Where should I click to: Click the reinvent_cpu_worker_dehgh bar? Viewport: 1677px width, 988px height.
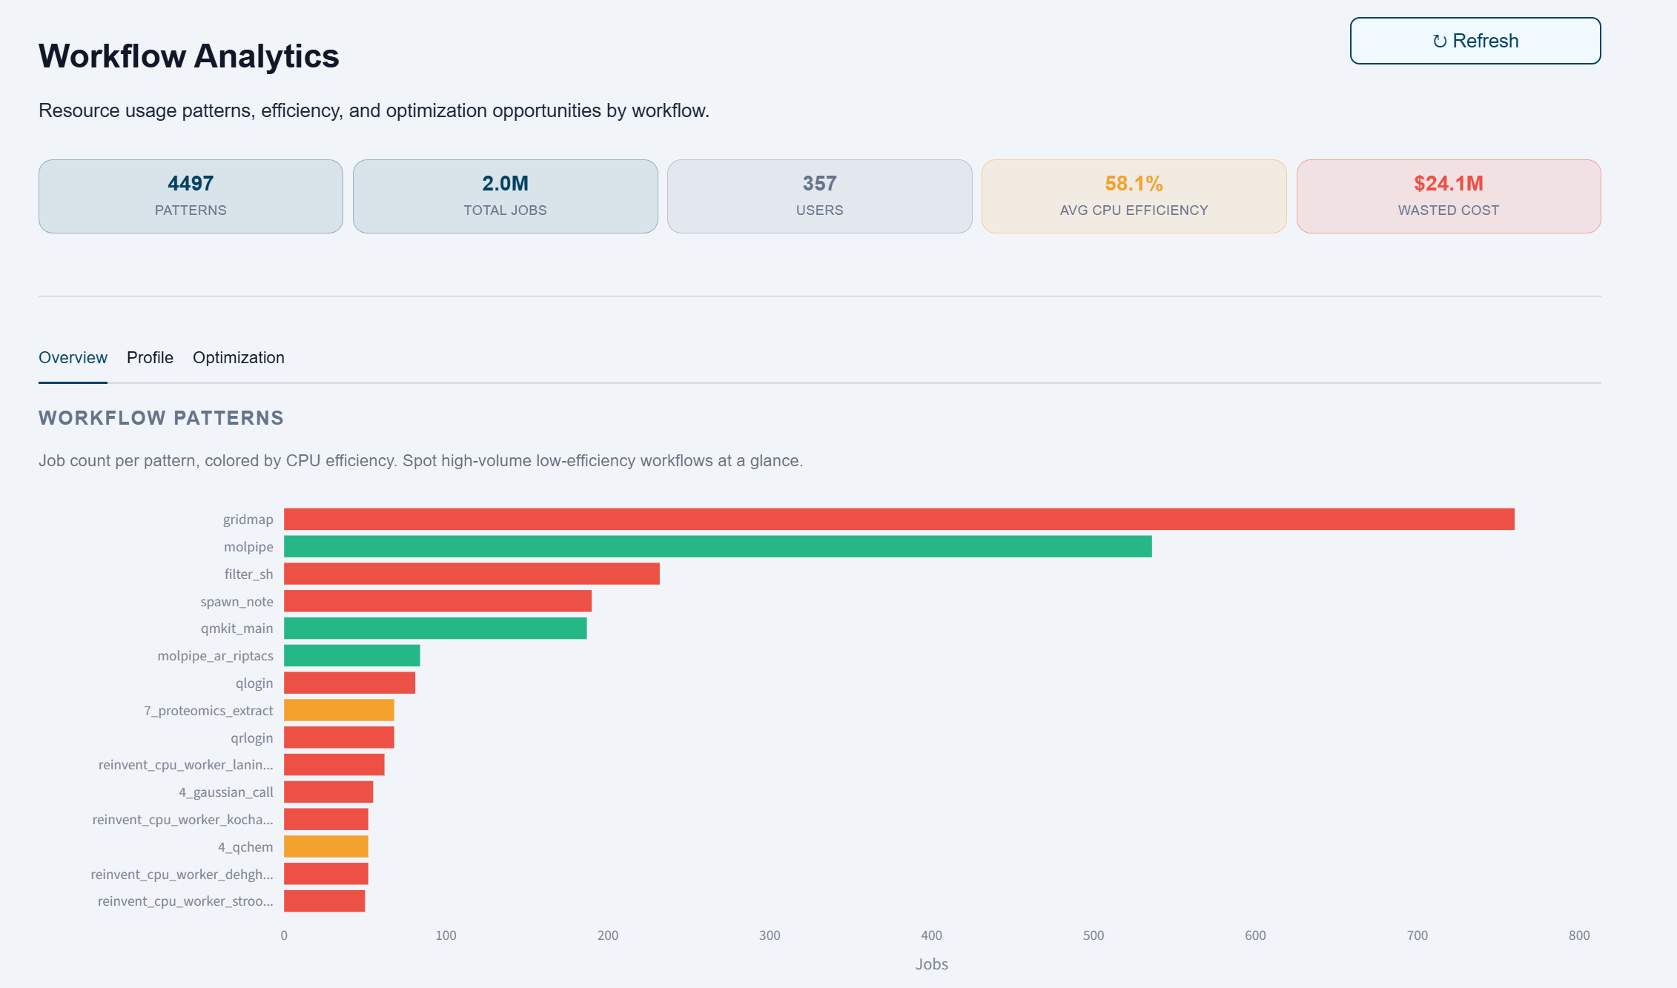coord(325,874)
